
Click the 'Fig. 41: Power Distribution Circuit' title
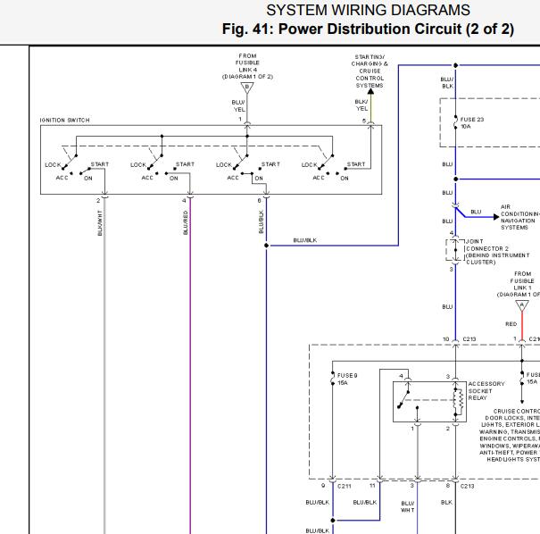(x=368, y=29)
